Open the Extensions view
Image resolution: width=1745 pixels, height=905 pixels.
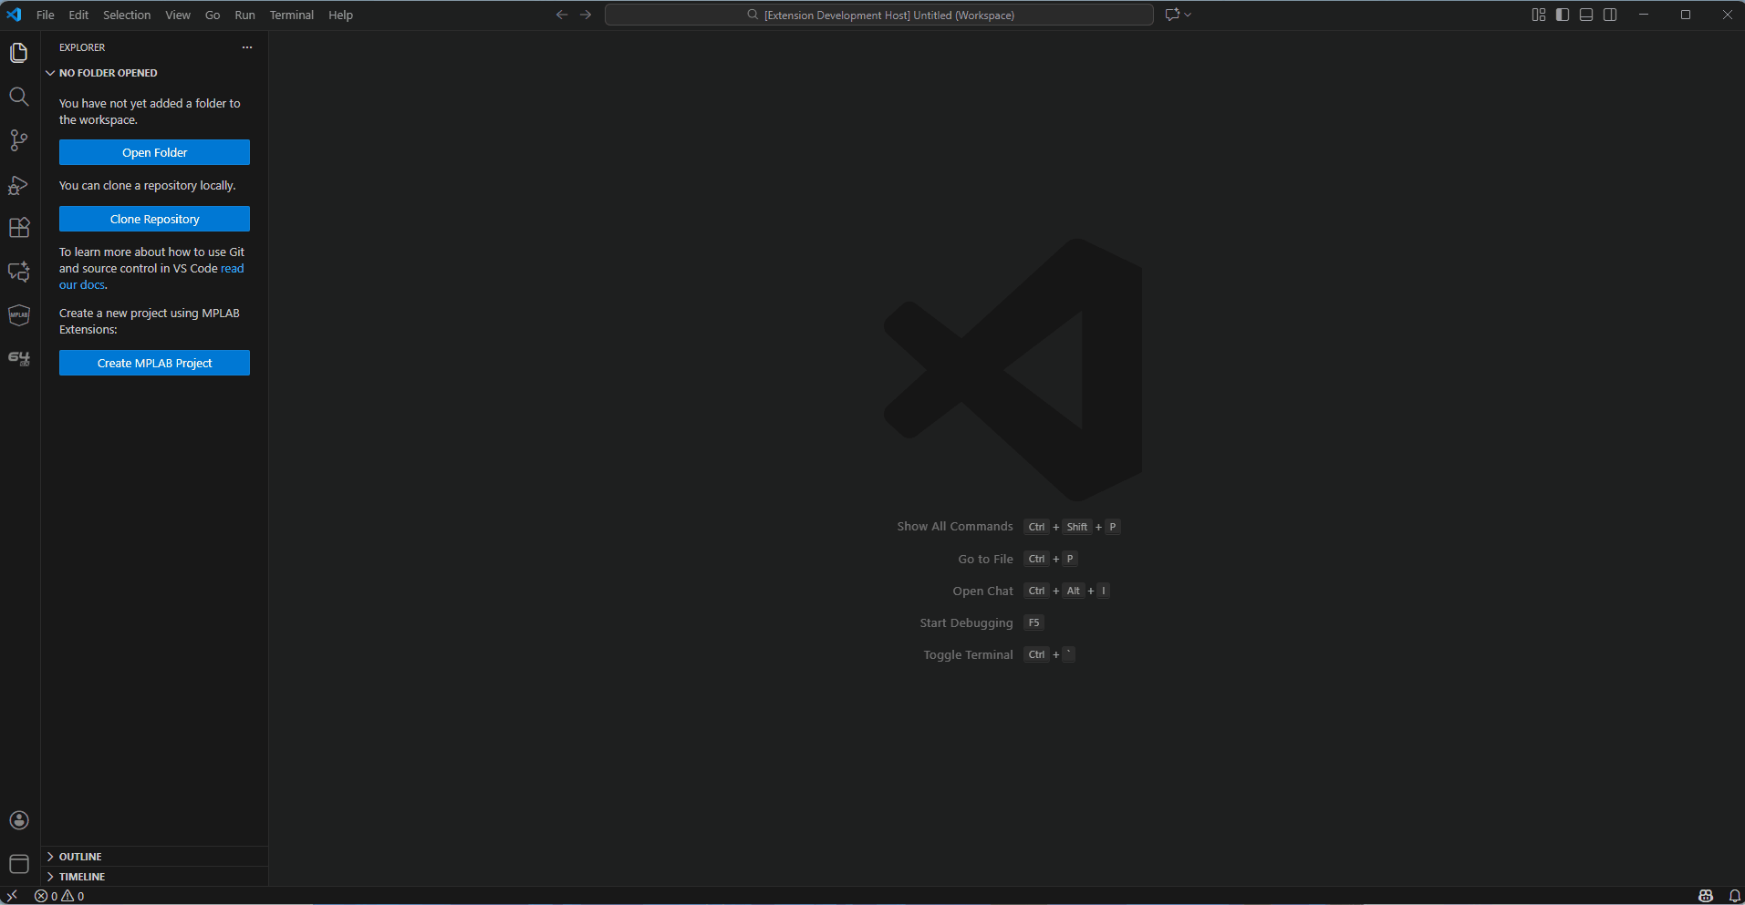(18, 228)
